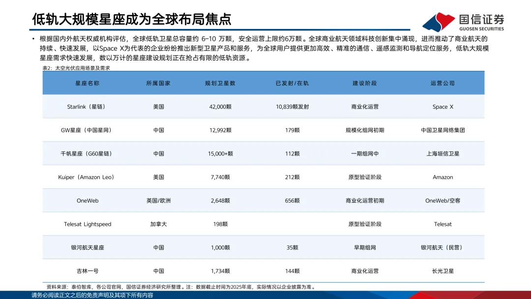This screenshot has height=299, width=531.
Task: Select the 179颗 cell
Action: pyautogui.click(x=292, y=130)
